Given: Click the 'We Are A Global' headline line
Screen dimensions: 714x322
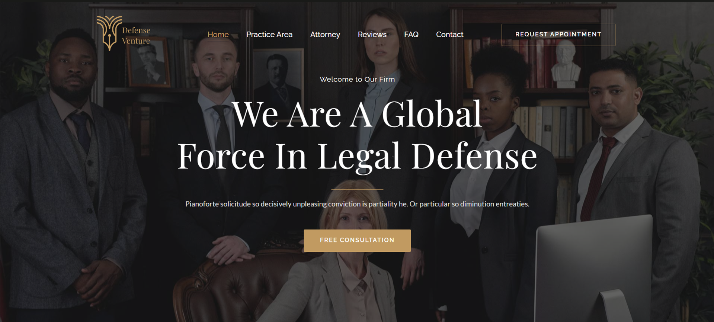Looking at the screenshot, I should tap(357, 114).
